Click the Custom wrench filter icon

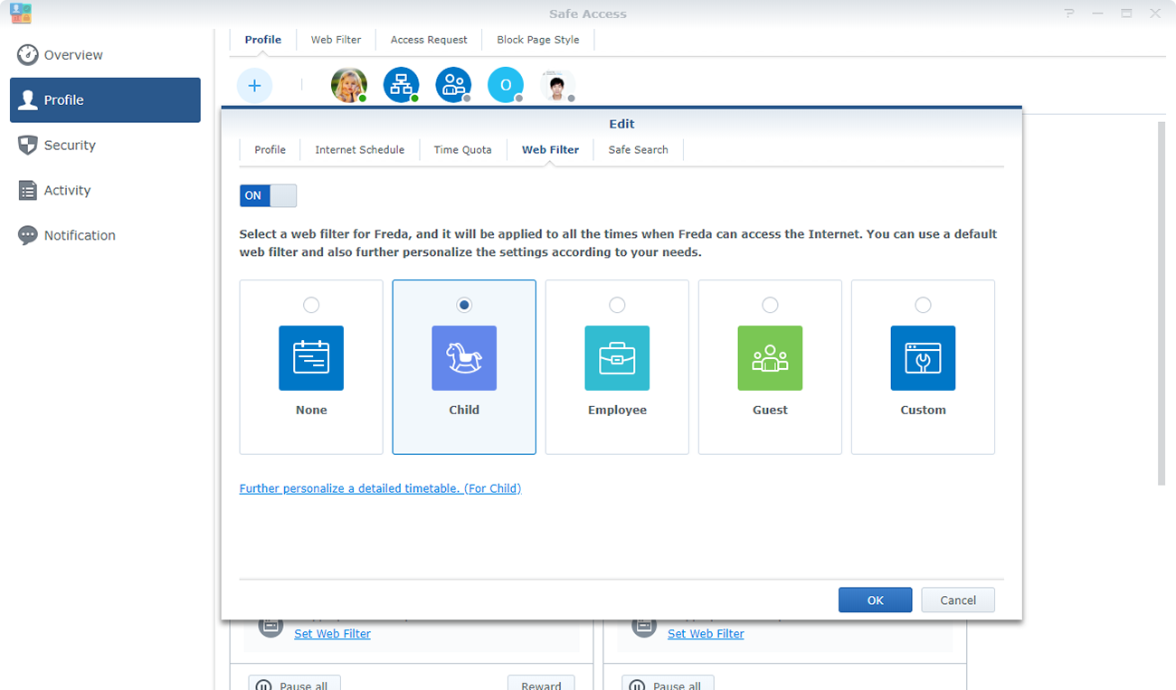click(923, 358)
